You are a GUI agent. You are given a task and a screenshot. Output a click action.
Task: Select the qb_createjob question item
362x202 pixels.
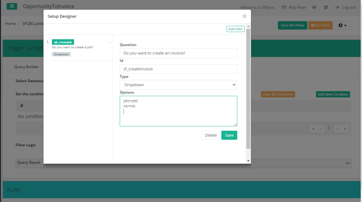(63, 42)
